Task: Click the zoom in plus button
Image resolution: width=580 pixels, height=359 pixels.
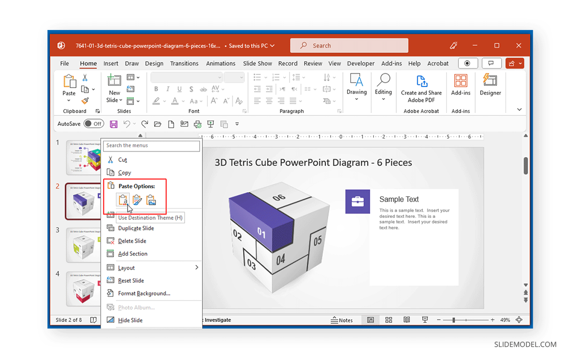Action: [493, 320]
